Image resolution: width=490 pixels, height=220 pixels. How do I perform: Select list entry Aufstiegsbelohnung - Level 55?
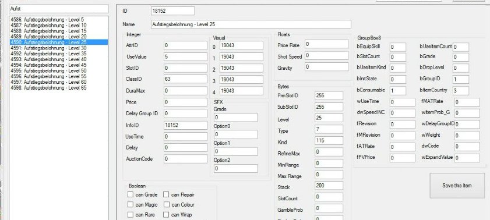click(x=59, y=76)
